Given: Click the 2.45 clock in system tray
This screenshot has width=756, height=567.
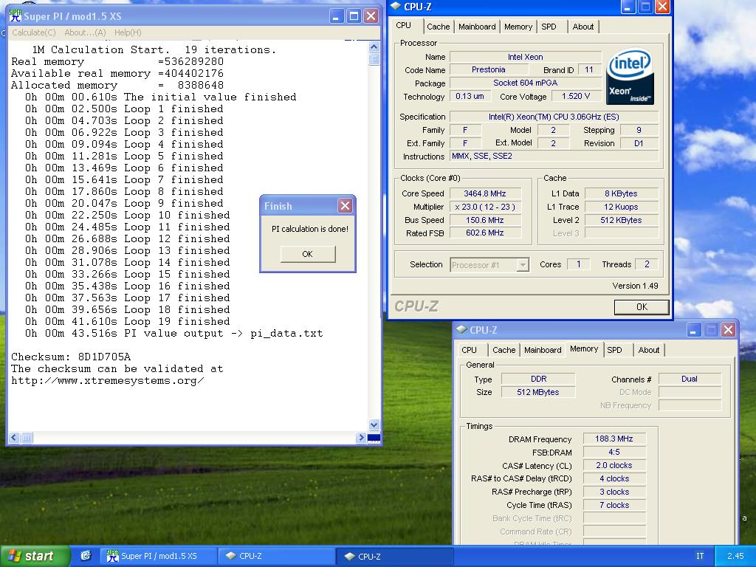Looking at the screenshot, I should (735, 556).
